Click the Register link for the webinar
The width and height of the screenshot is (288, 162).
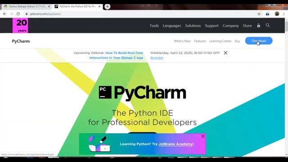[x=157, y=58]
